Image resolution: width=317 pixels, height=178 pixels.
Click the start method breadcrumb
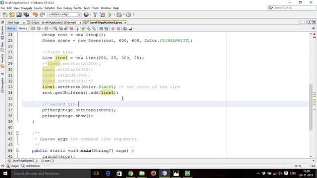click(x=46, y=161)
